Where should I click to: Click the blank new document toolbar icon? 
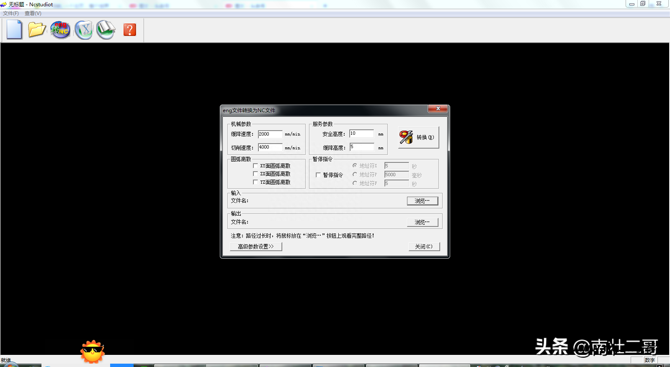tap(14, 30)
